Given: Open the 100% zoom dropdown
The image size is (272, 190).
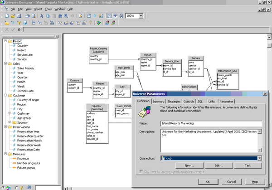Looking at the screenshot, I should tap(141, 16).
